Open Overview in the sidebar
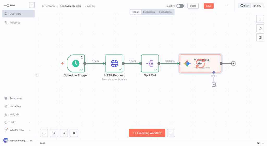 [x=19, y=14]
